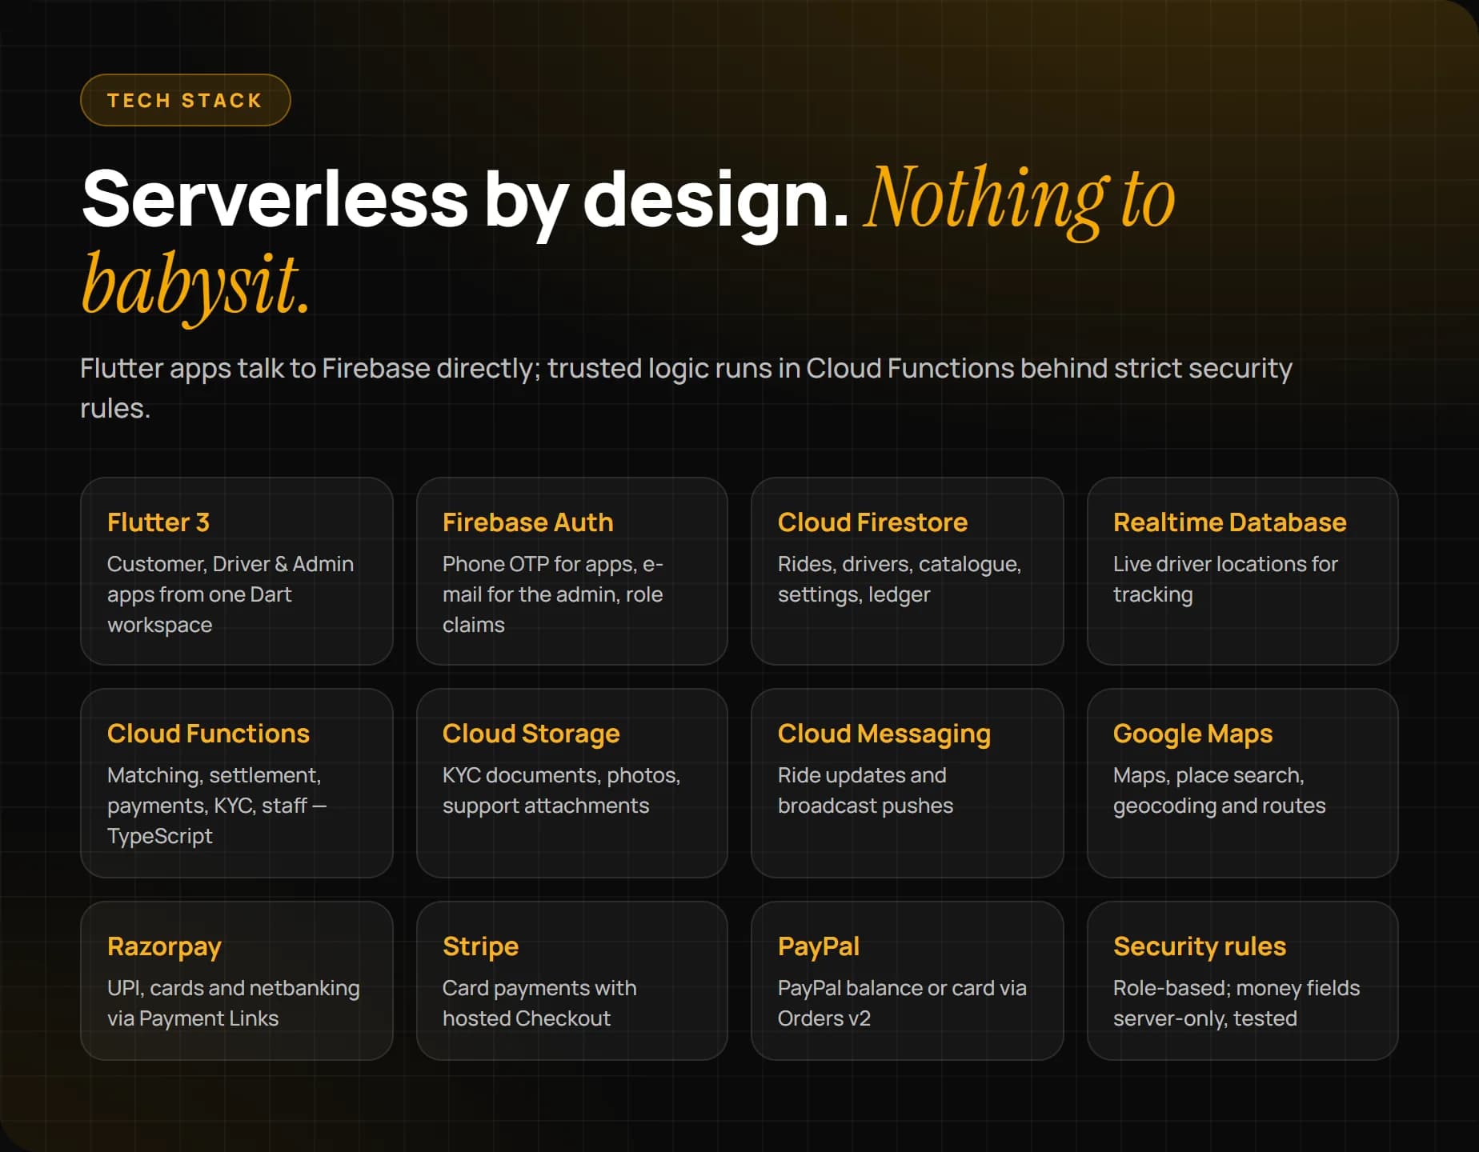Click the 'Cloud Messaging' card title
Viewport: 1479px width, 1152px height.
pos(884,734)
